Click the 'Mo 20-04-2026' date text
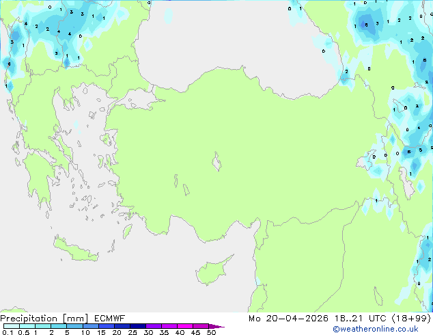This screenshot has width=433, height=335. [x=288, y=319]
